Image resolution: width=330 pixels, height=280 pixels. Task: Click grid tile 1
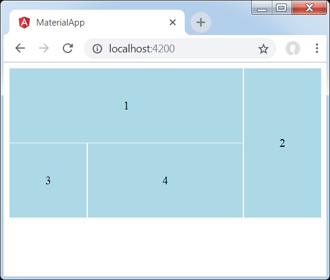tap(126, 105)
